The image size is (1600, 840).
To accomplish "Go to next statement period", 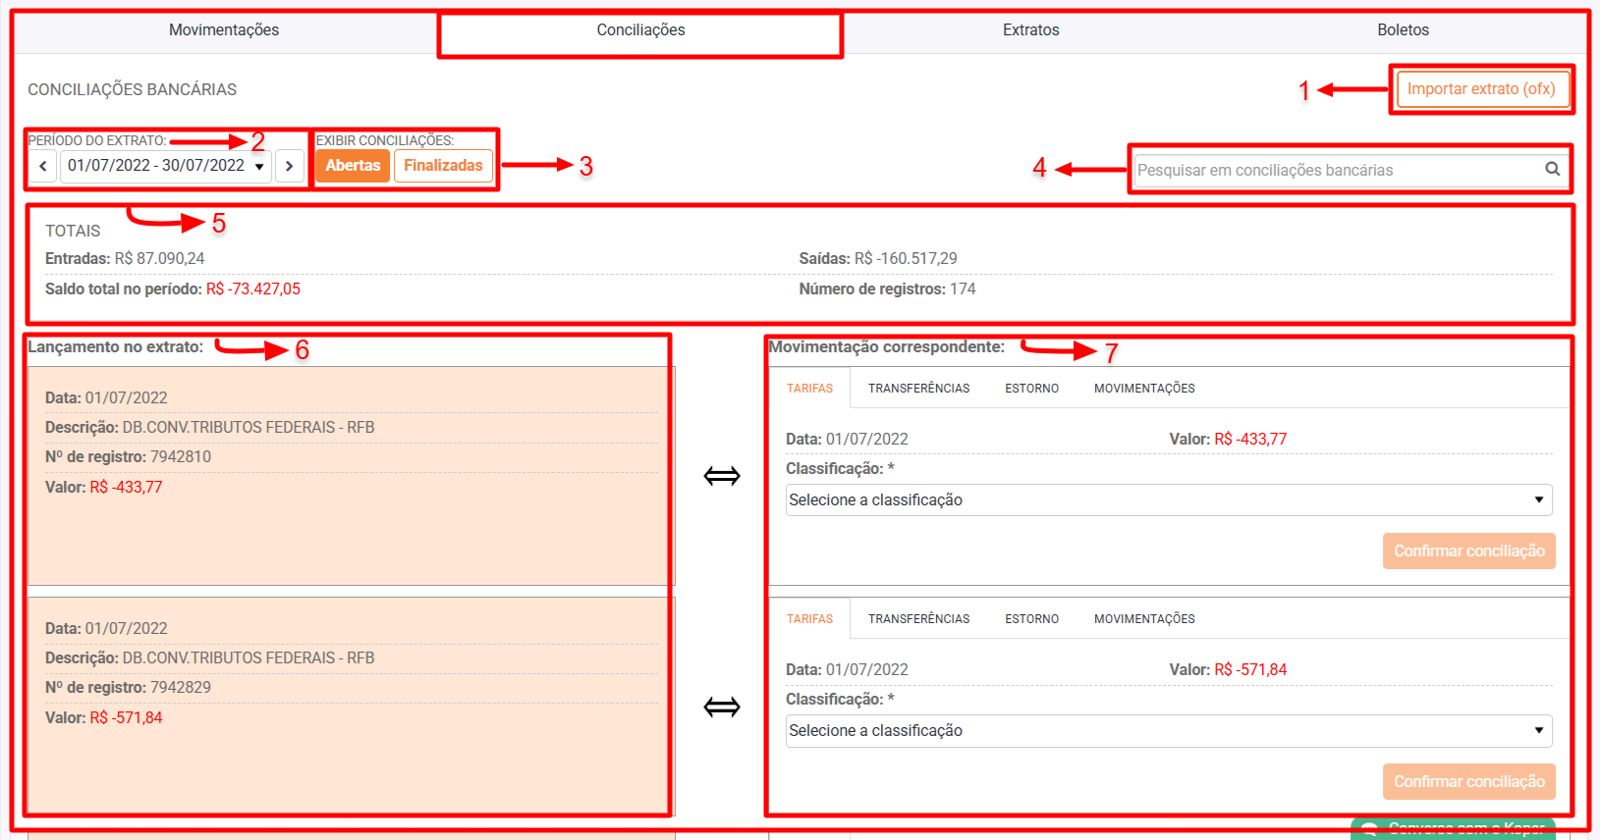I will click(x=289, y=166).
